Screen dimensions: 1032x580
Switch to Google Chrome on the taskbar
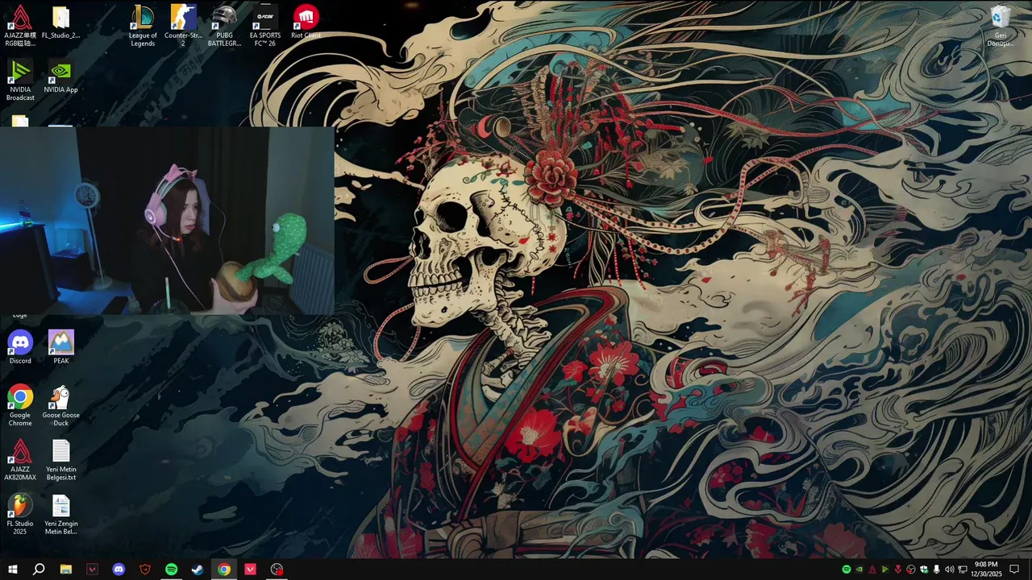pyautogui.click(x=224, y=570)
